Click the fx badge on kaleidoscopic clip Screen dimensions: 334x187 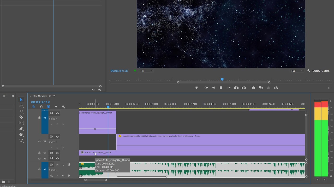(x=120, y=136)
